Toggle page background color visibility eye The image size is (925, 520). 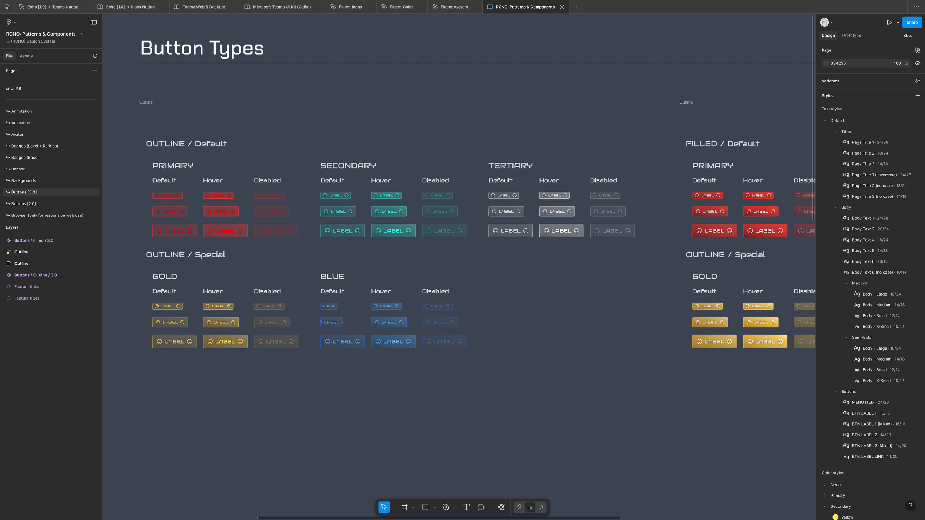pyautogui.click(x=918, y=63)
